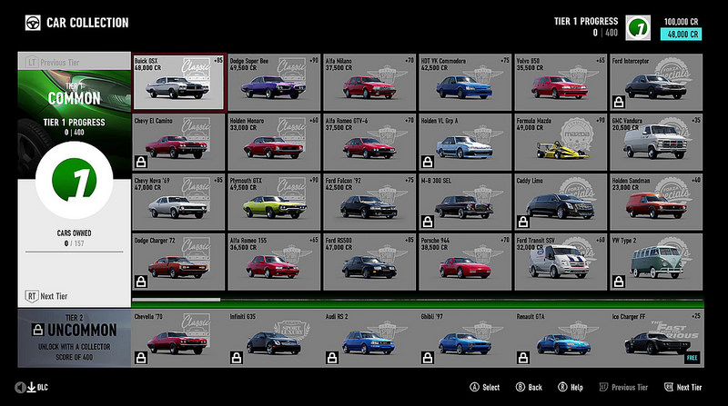728x406 pixels.
Task: Open the Tier 2 Uncommon locked panel
Action: point(75,338)
